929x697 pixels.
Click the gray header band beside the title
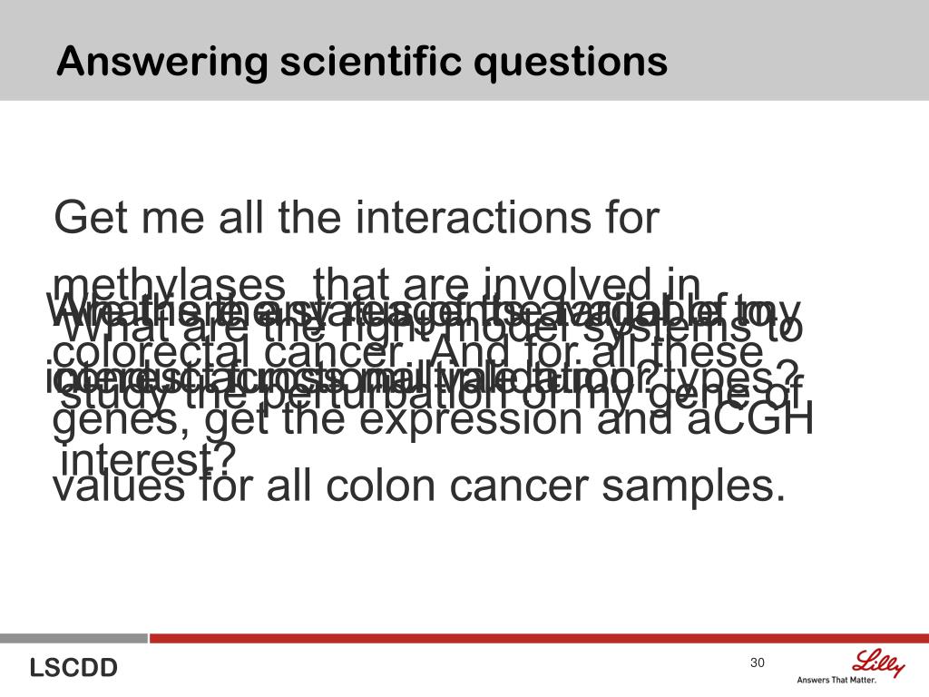[800, 51]
